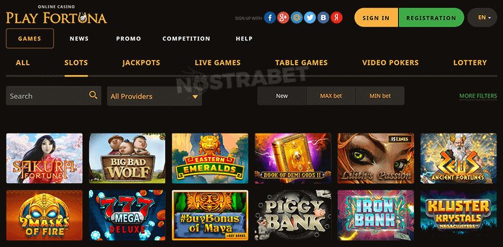Click the search magnifier icon

point(93,95)
